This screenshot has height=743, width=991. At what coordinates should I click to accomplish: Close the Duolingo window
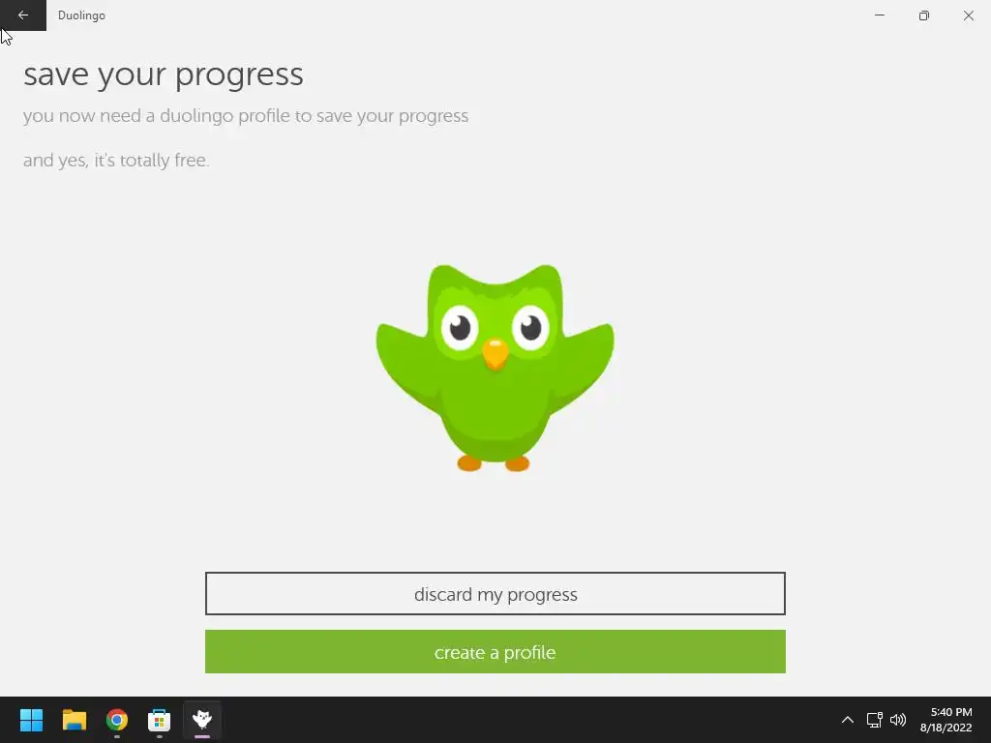pyautogui.click(x=968, y=15)
